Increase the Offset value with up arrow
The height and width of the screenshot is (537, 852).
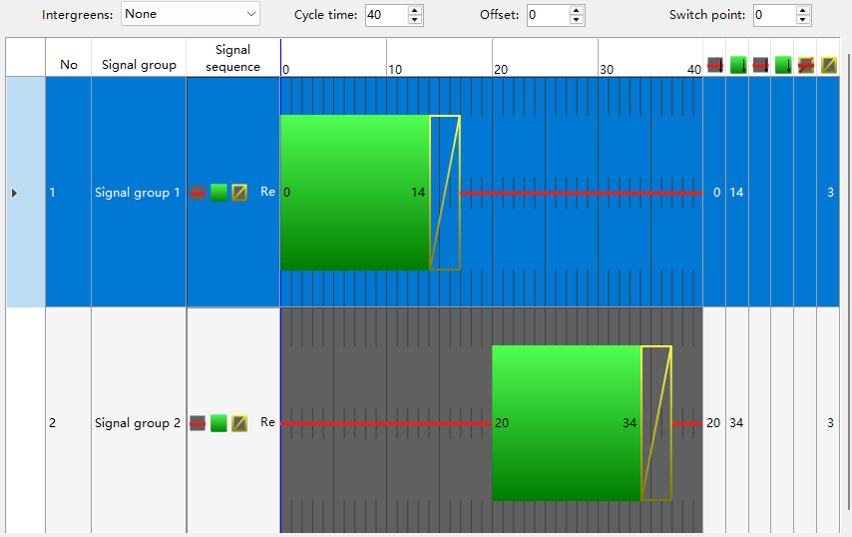576,10
